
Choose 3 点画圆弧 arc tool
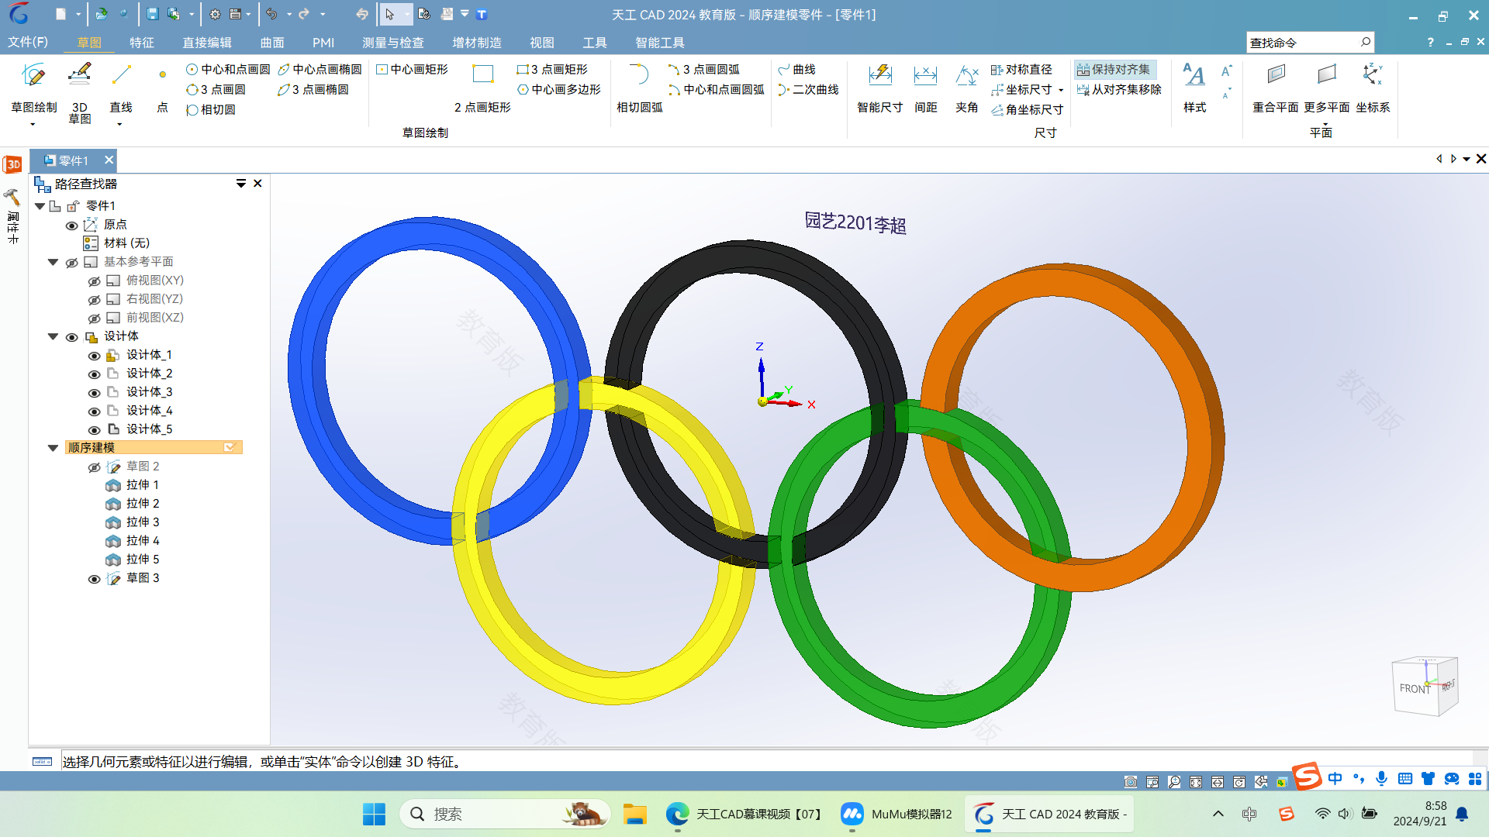coord(703,69)
